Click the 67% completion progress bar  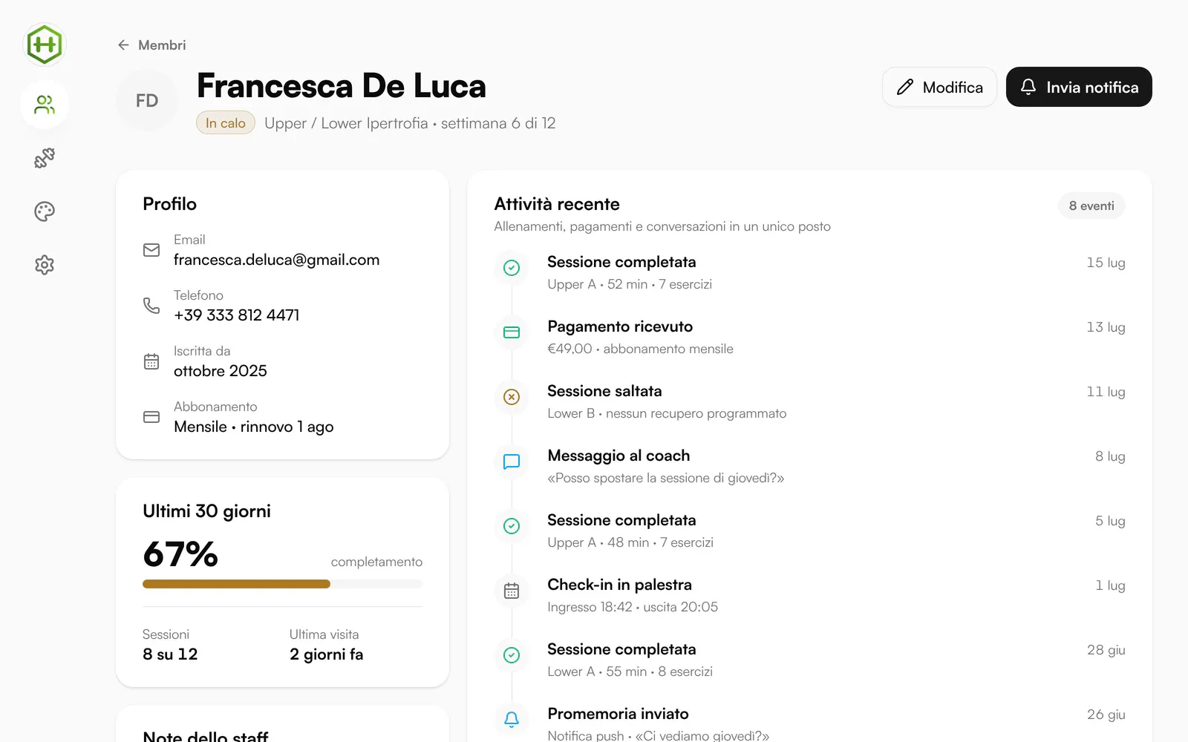282,584
